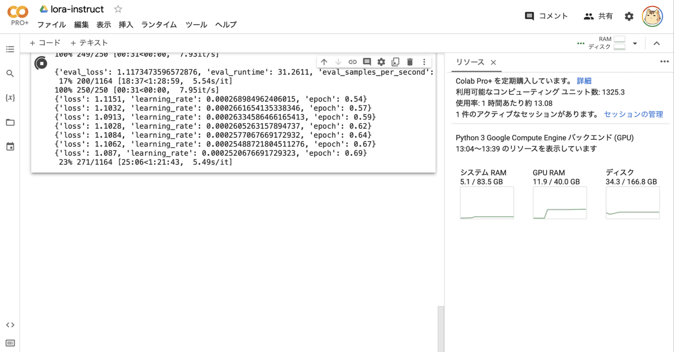This screenshot has width=674, height=352.
Task: Click the GPU RAM usage graph
Action: click(559, 203)
